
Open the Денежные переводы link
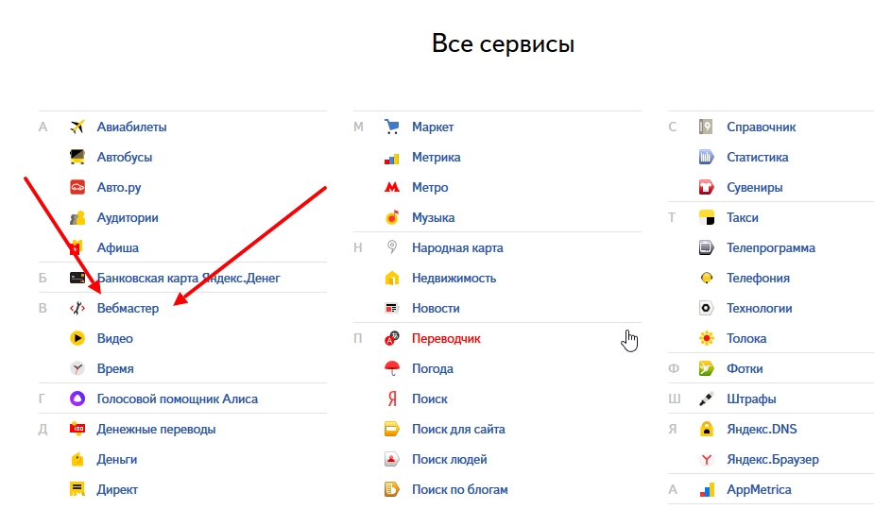(x=156, y=429)
